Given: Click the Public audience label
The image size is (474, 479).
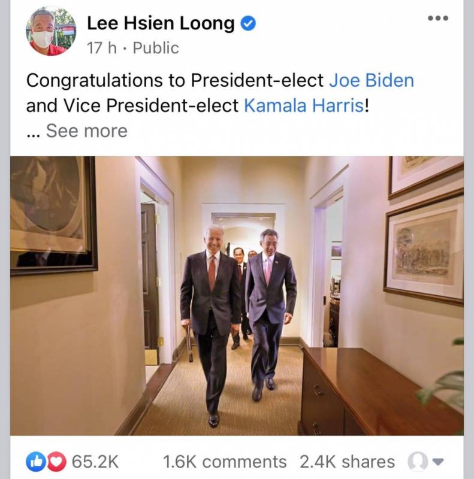Looking at the screenshot, I should 156,48.
